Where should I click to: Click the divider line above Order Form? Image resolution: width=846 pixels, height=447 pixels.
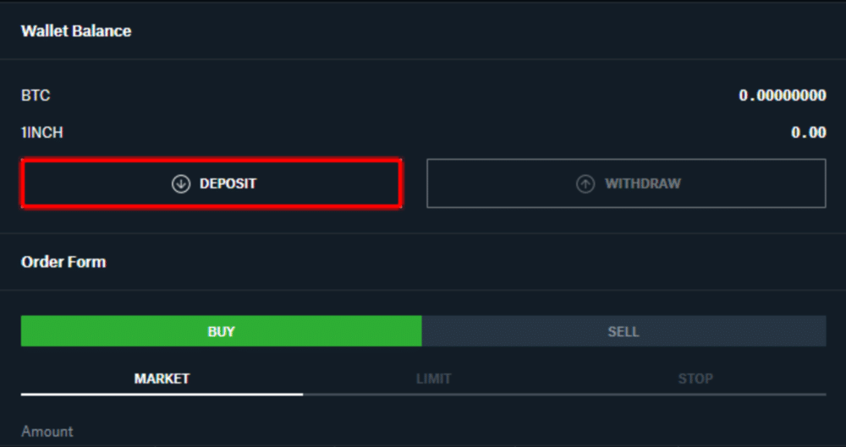click(x=423, y=233)
